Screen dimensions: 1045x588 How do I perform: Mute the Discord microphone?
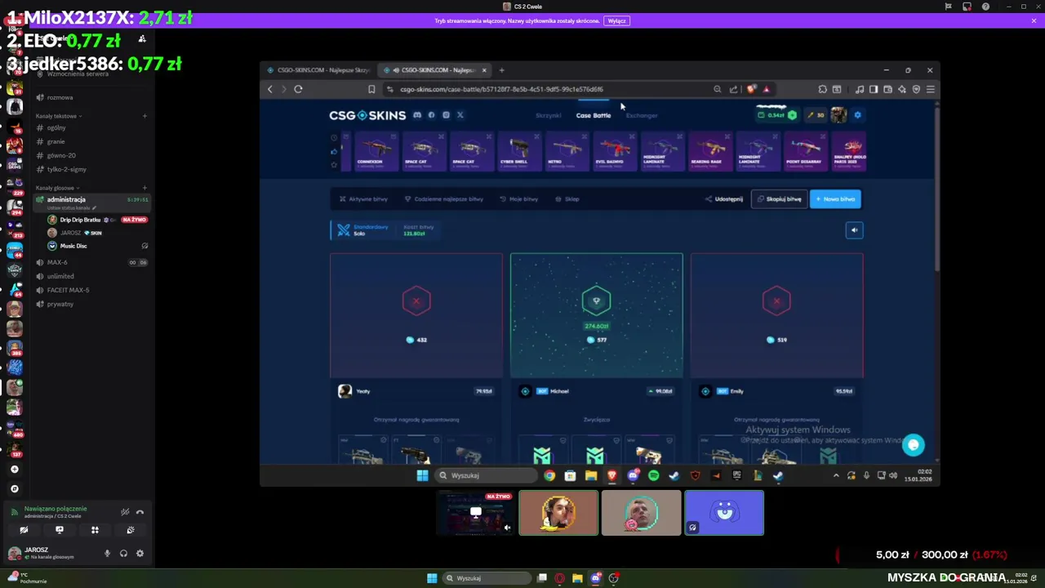(107, 554)
